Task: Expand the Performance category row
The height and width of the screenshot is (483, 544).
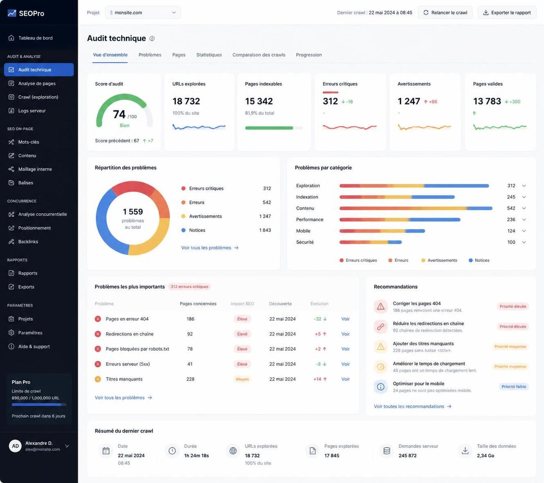Action: click(x=524, y=220)
